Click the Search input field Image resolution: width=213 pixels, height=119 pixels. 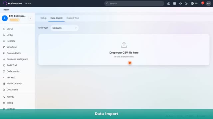click(x=134, y=4)
